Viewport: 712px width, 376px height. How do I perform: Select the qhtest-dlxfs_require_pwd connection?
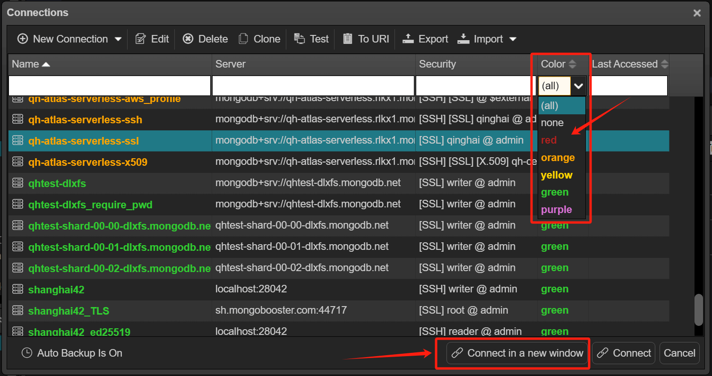[90, 205]
